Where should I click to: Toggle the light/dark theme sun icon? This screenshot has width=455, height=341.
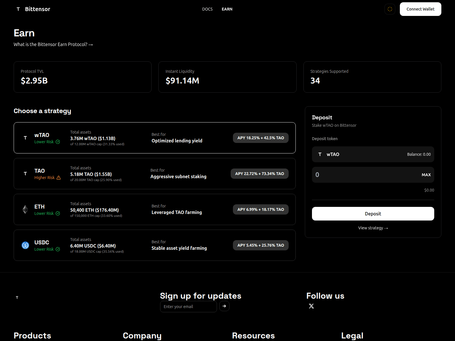[x=390, y=9]
